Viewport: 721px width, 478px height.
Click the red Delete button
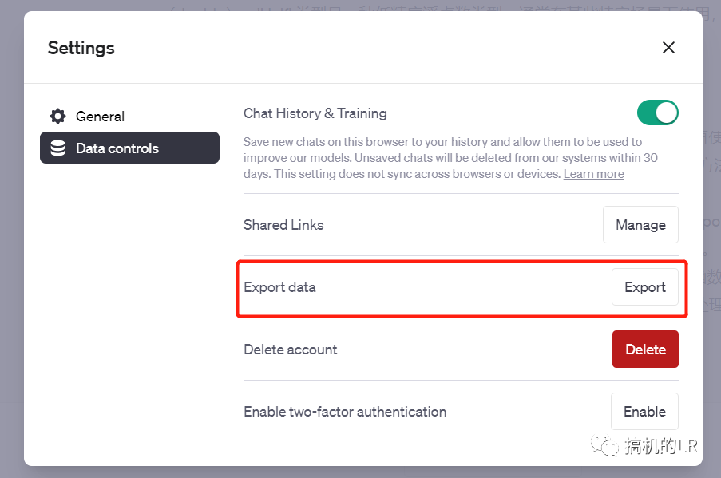coord(645,350)
